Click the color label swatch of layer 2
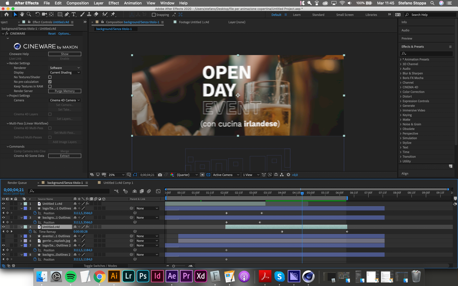The image size is (458, 286). coord(25,209)
